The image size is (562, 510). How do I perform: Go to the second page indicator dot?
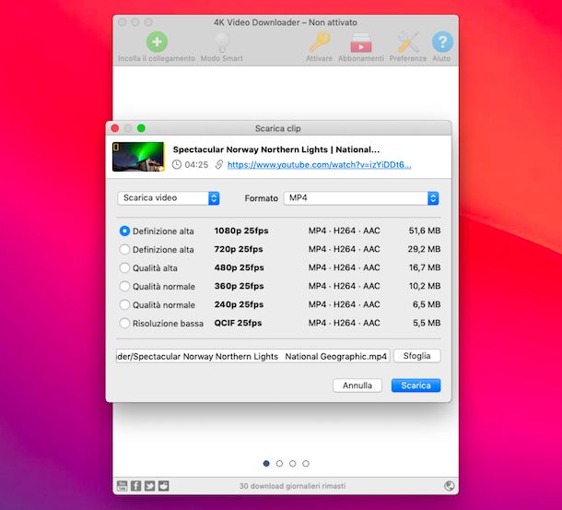(279, 463)
